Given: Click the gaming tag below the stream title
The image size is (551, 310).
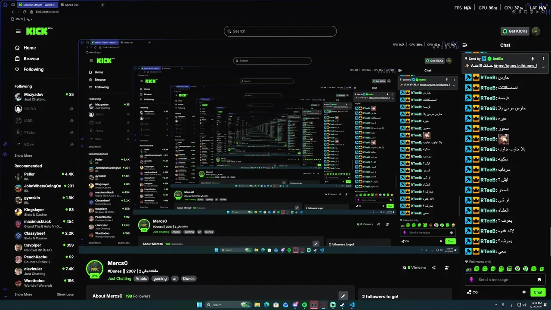Looking at the screenshot, I should (x=160, y=279).
